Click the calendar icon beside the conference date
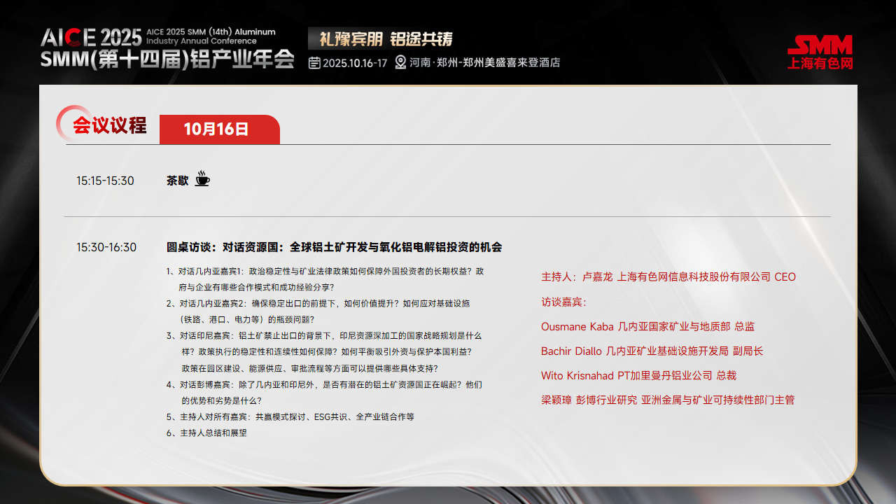 (315, 62)
